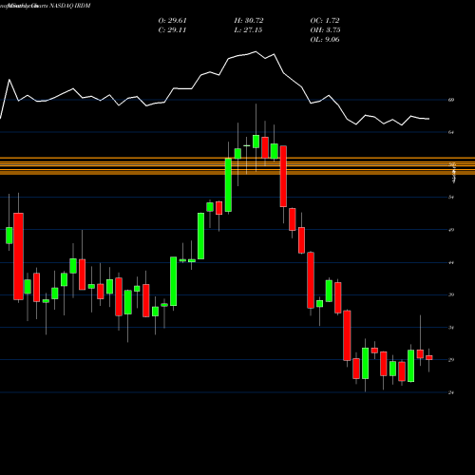Click the 64 price axis label

(451, 132)
